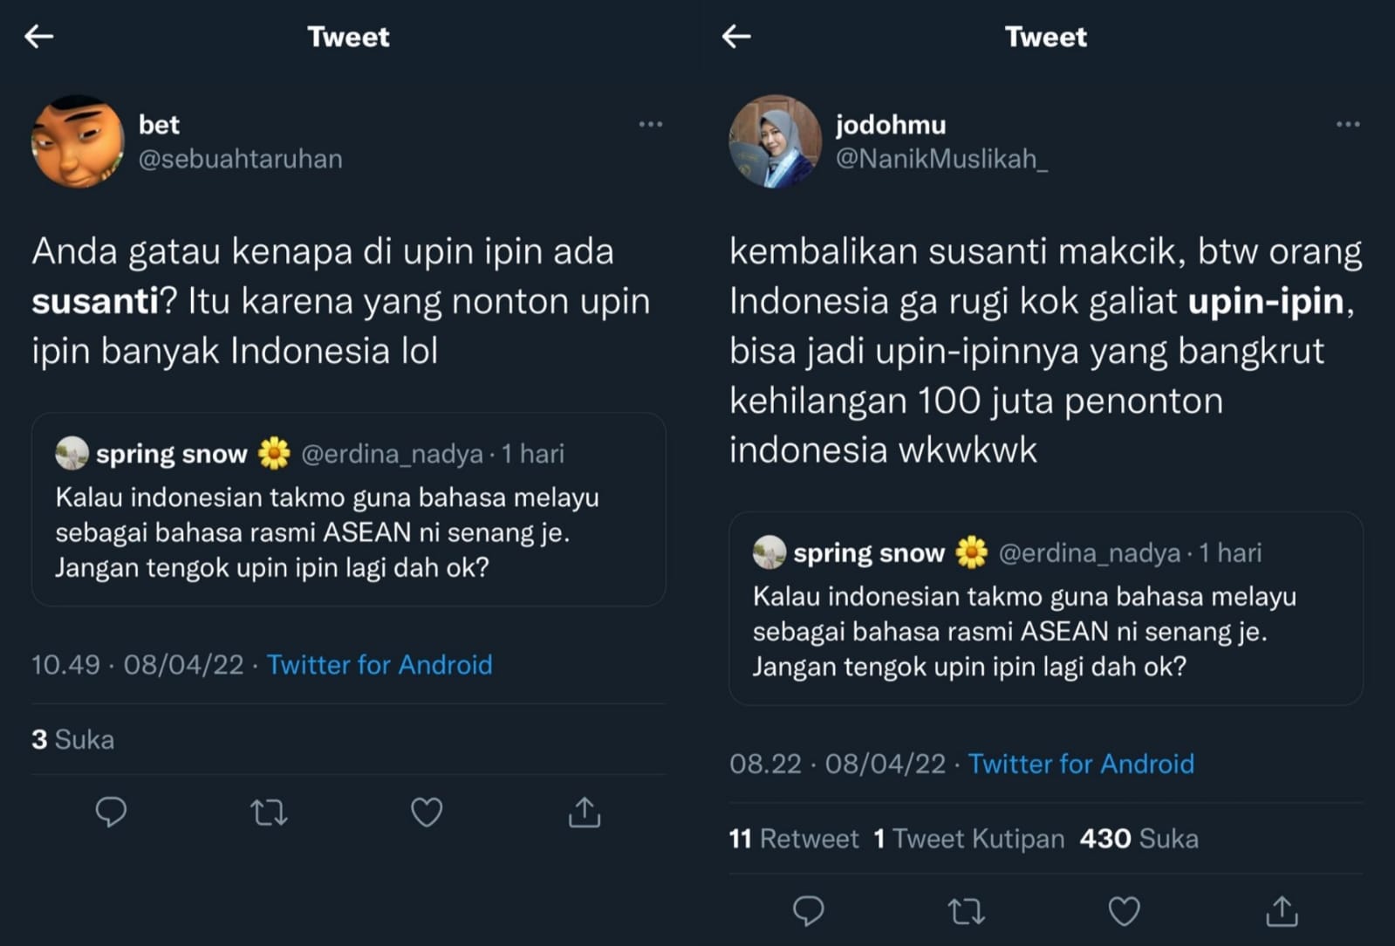This screenshot has height=946, width=1395.
Task: Reply to the tweet by bet
Action: coord(111,812)
